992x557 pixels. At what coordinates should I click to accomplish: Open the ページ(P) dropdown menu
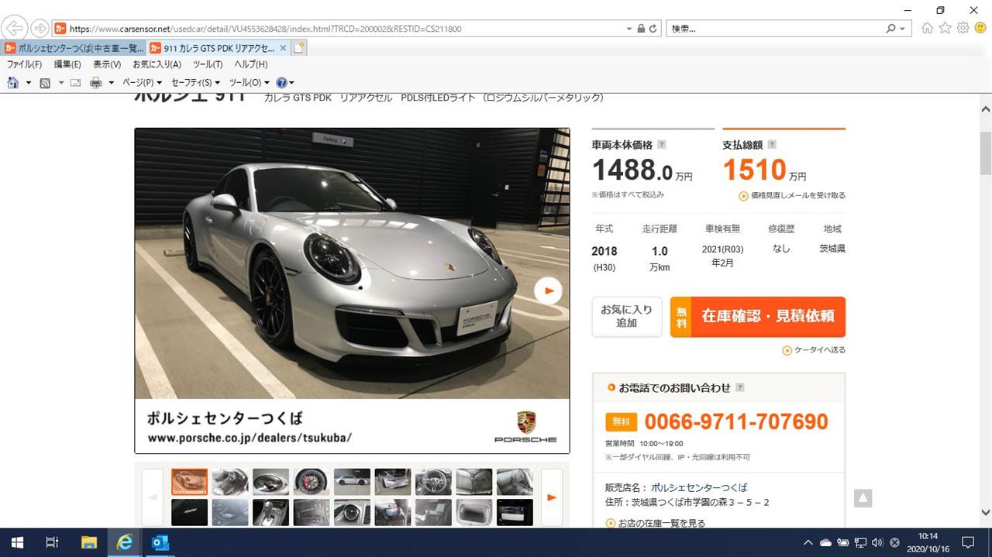click(143, 82)
